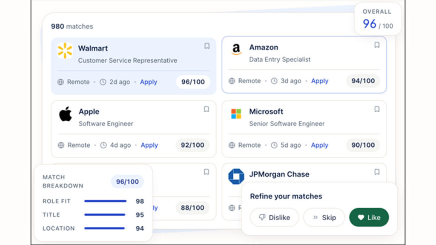The width and height of the screenshot is (436, 245).
Task: Bookmark the job card scored 88/100
Action: (207, 172)
